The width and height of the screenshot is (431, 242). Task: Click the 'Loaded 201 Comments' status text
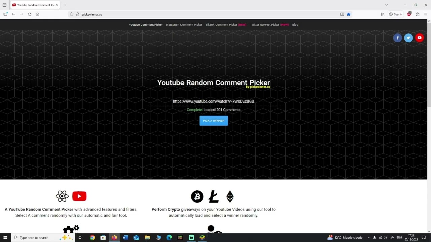222,110
